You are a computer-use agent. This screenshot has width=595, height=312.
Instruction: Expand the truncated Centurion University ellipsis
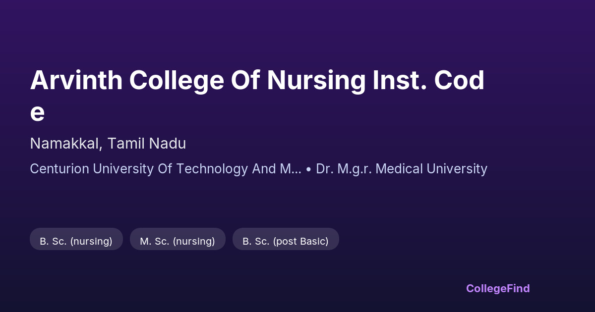pyautogui.click(x=297, y=169)
